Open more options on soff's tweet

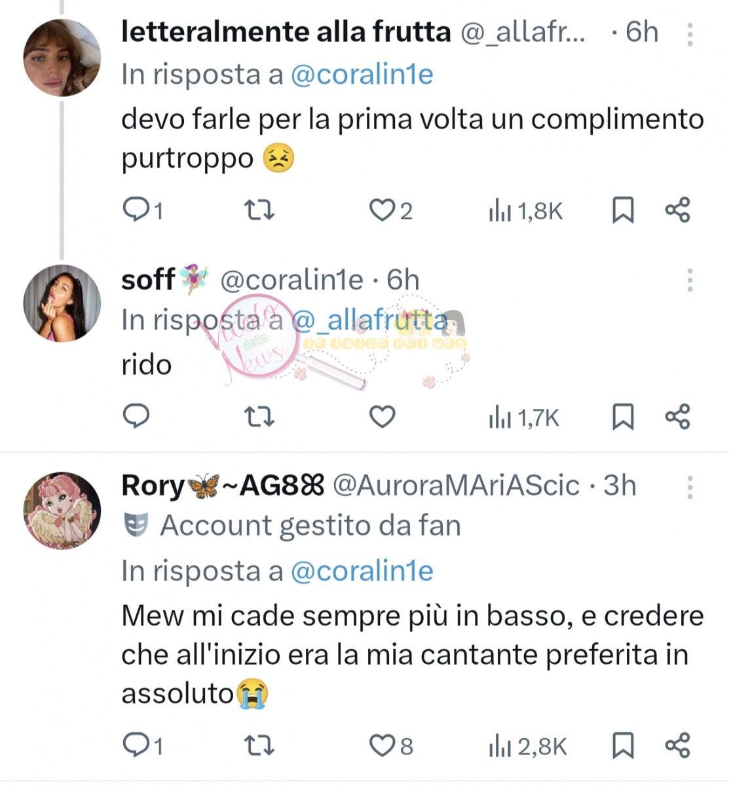point(690,280)
